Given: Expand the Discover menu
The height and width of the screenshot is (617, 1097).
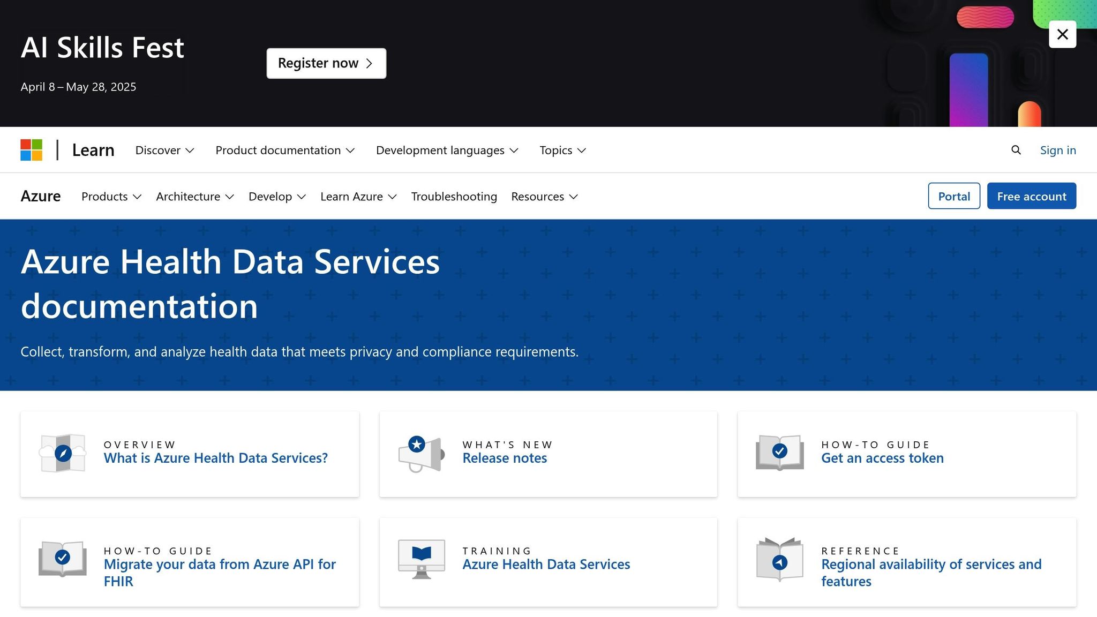Looking at the screenshot, I should click(164, 150).
